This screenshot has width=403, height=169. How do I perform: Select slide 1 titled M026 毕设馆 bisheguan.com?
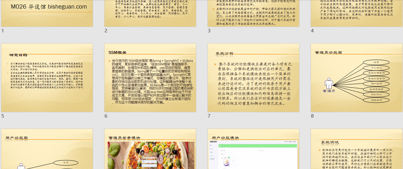(x=47, y=13)
